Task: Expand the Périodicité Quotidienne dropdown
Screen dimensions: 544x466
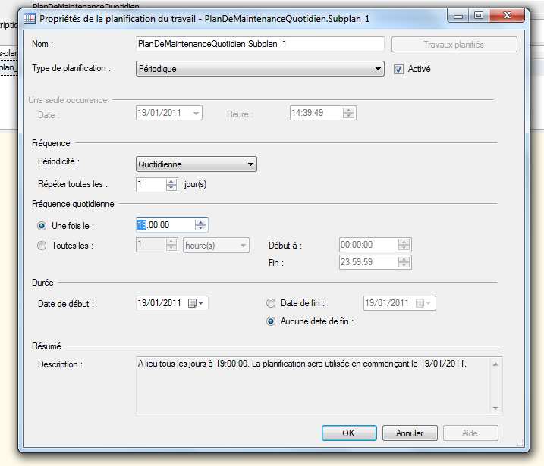Action: click(250, 164)
